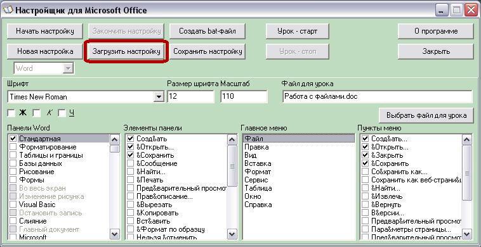This screenshot has height=247, width=481.
Task: Uncheck '&Открыть...' in Элементы панели
Action: [x=130, y=147]
